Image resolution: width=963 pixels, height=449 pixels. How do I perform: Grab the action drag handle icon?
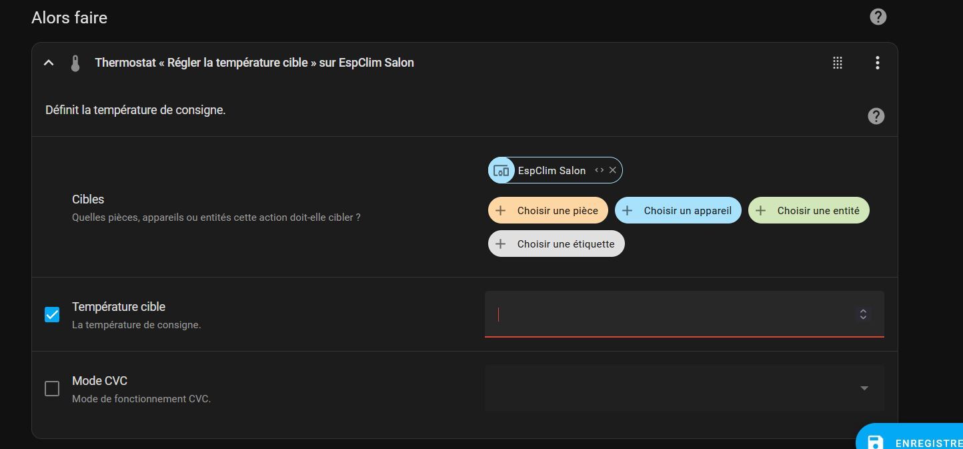pyautogui.click(x=838, y=63)
